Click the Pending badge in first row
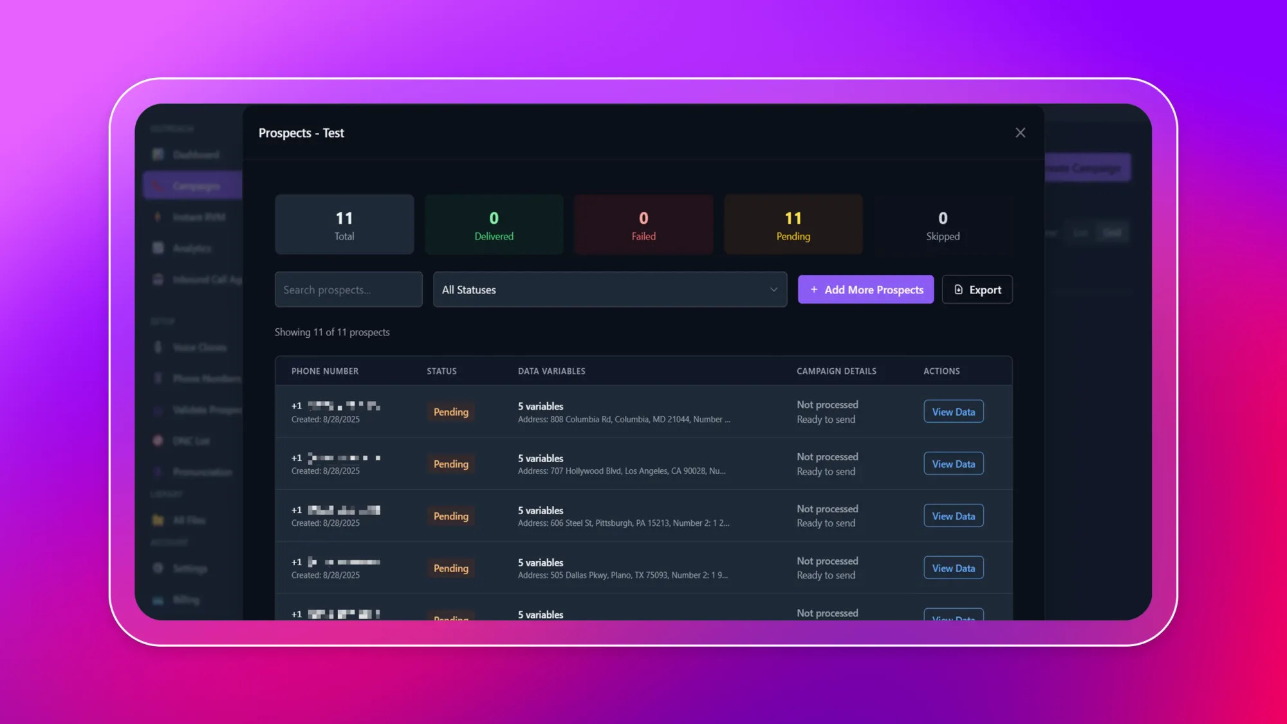This screenshot has height=724, width=1287. (x=450, y=412)
